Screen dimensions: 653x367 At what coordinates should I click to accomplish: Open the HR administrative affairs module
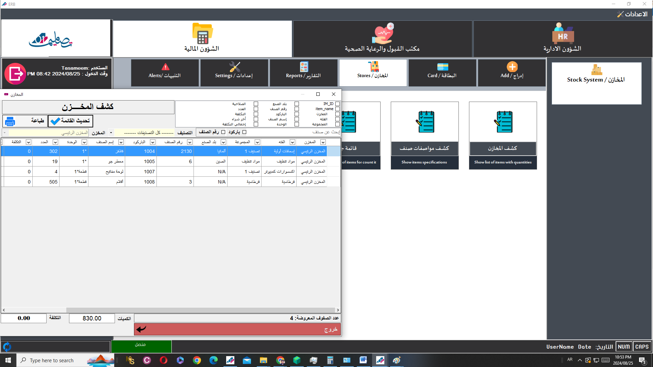coord(563,38)
